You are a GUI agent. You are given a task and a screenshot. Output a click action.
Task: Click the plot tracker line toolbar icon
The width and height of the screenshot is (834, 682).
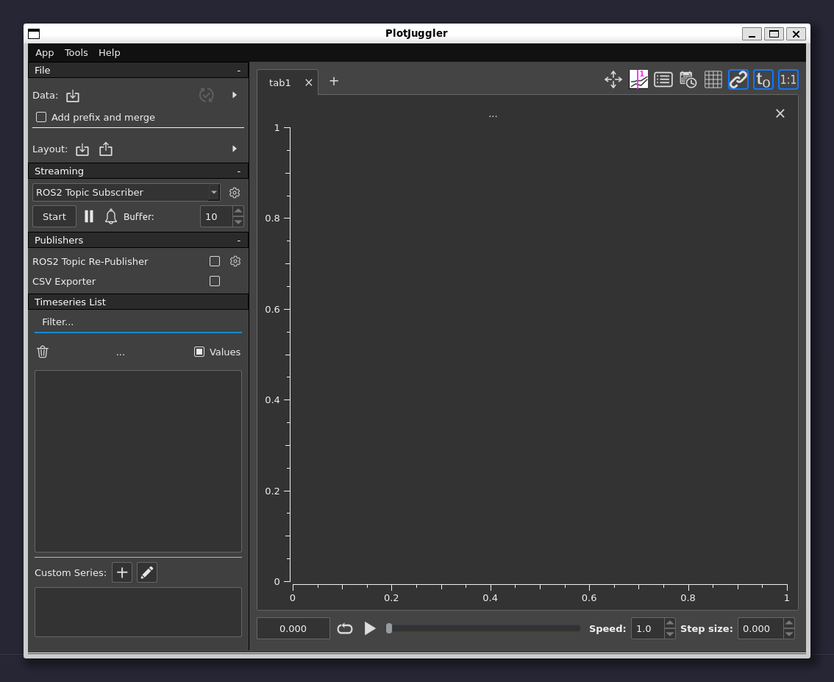click(x=638, y=79)
